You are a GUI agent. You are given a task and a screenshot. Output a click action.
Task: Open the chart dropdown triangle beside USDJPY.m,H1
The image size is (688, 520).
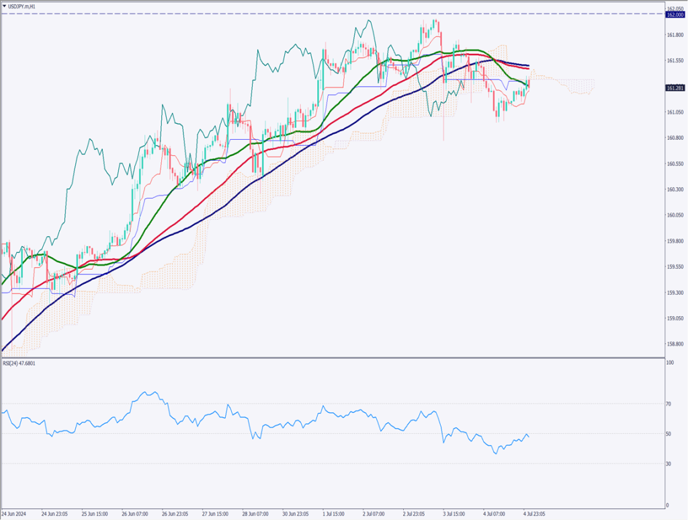point(5,6)
